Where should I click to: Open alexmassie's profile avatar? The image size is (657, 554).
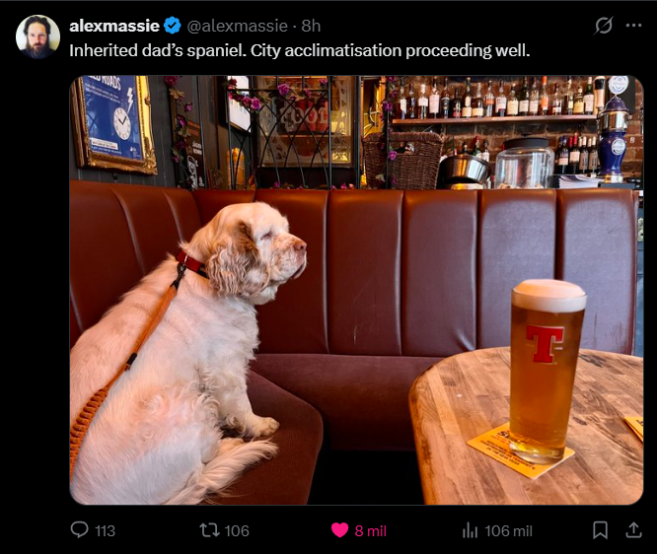(x=37, y=36)
